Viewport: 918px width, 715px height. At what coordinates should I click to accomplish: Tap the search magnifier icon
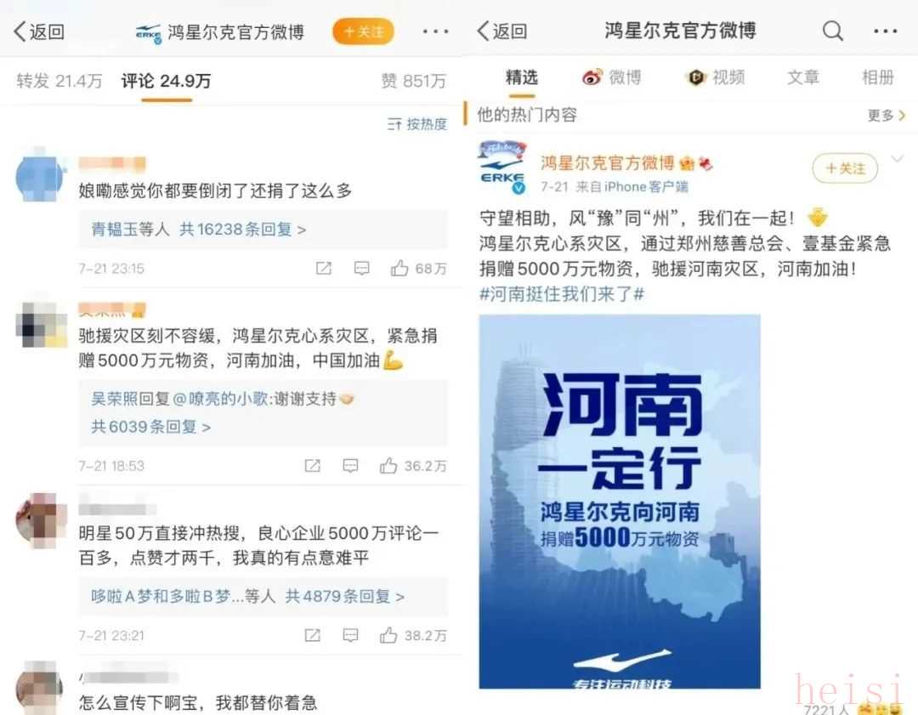coord(832,31)
